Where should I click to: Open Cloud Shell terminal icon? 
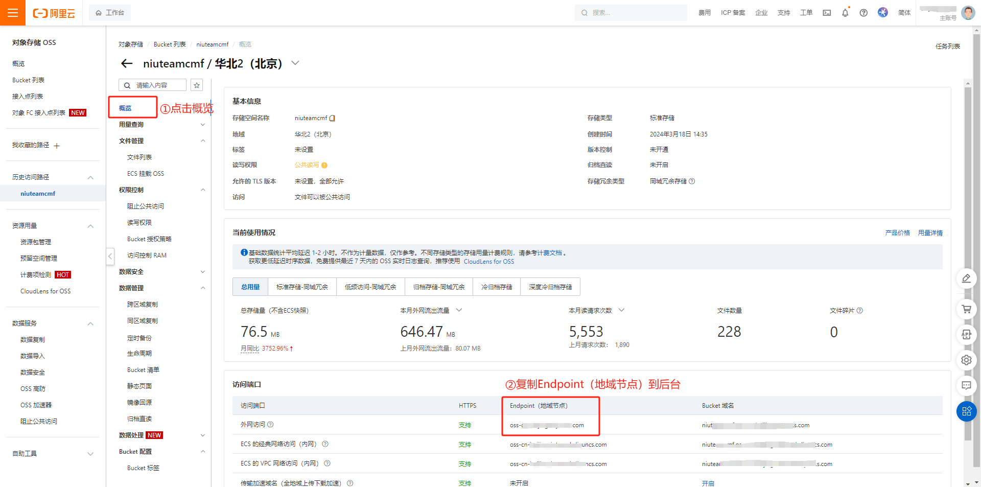(827, 13)
